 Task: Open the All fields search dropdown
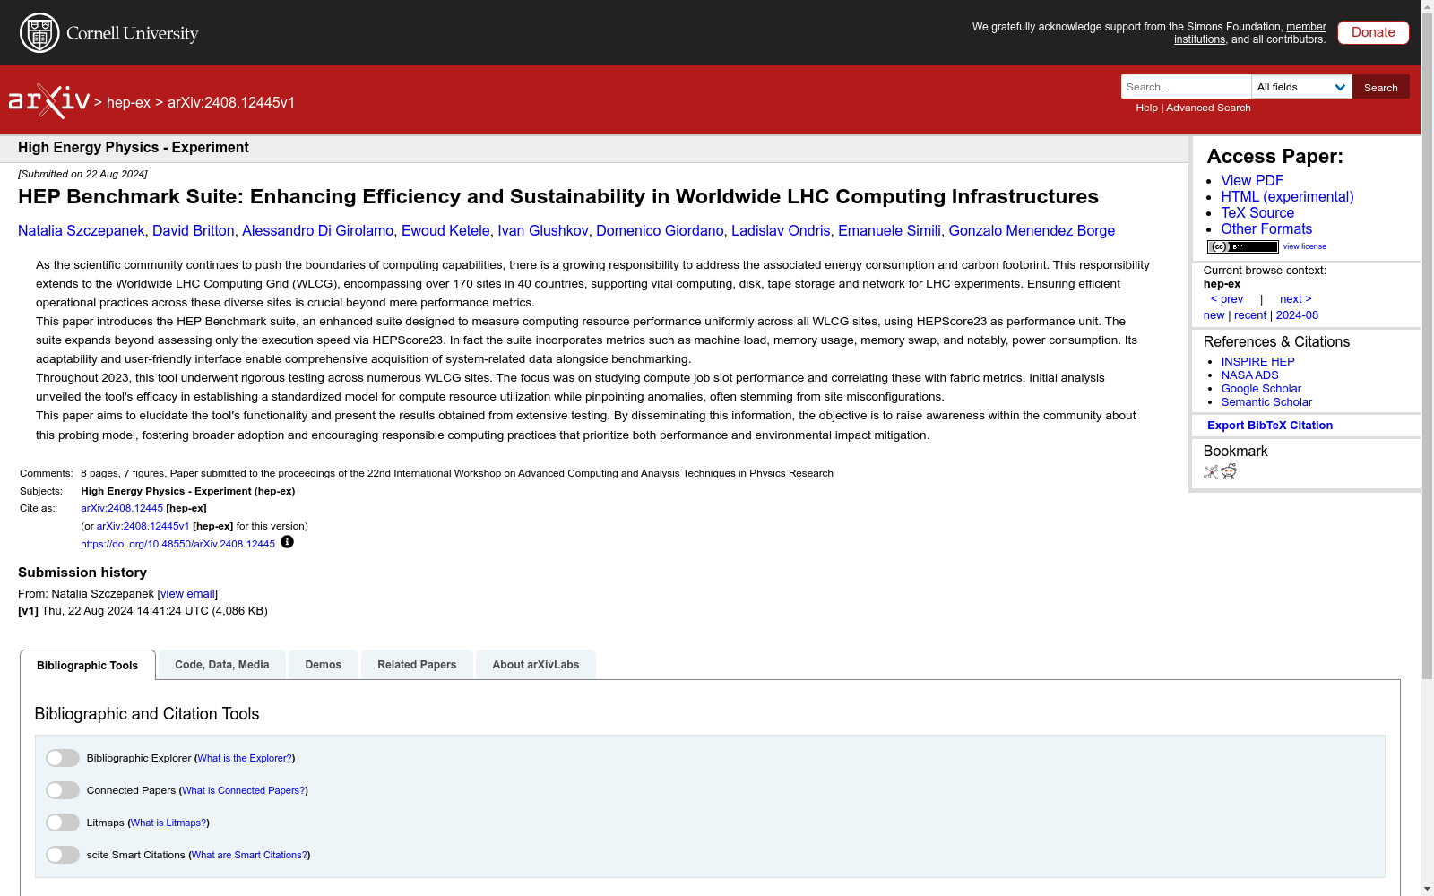[x=1301, y=87]
